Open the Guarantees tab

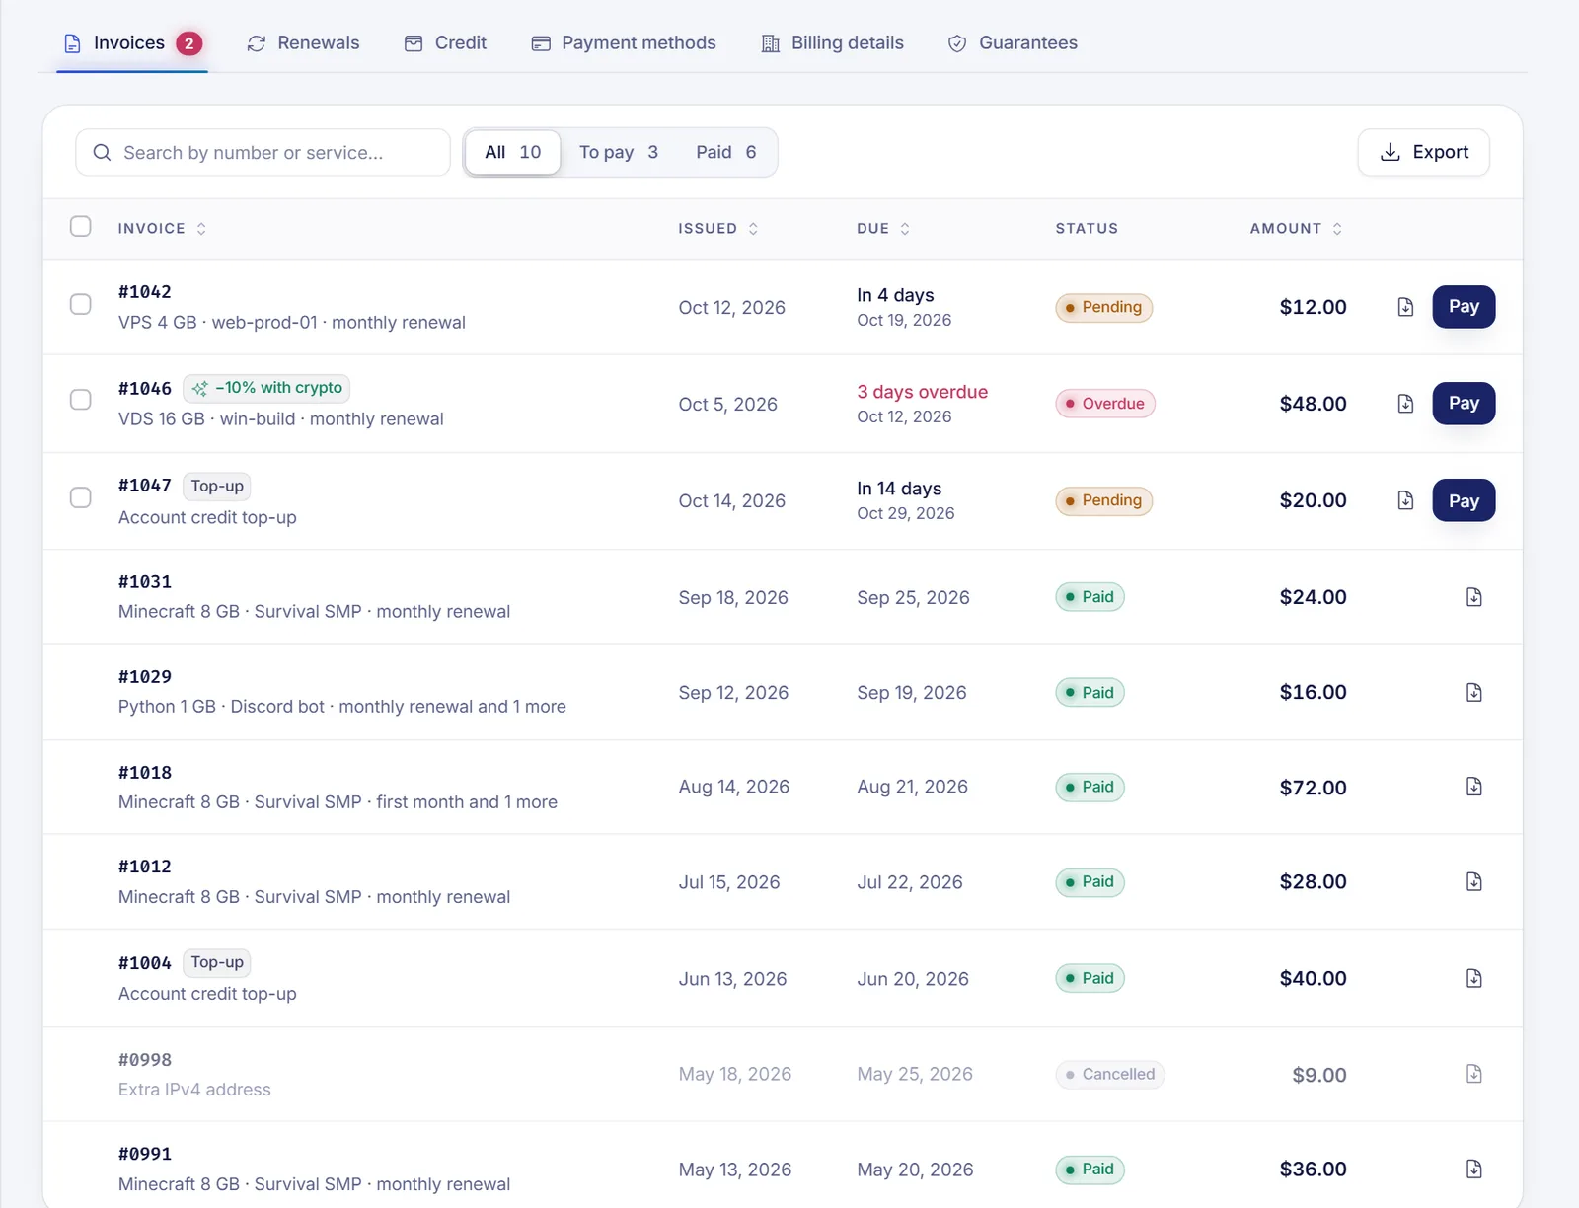[x=1013, y=43]
